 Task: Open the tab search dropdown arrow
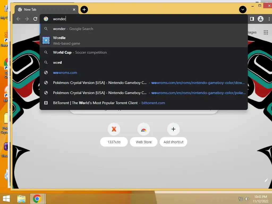click(243, 10)
